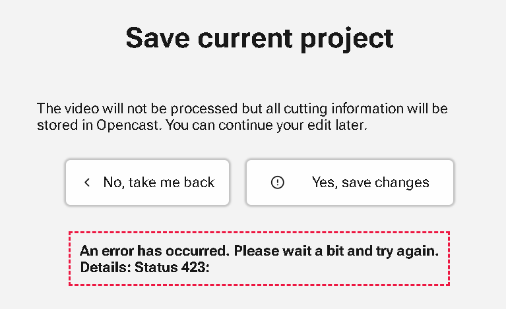
Task: Click the dashed red error message box
Action: click(259, 258)
